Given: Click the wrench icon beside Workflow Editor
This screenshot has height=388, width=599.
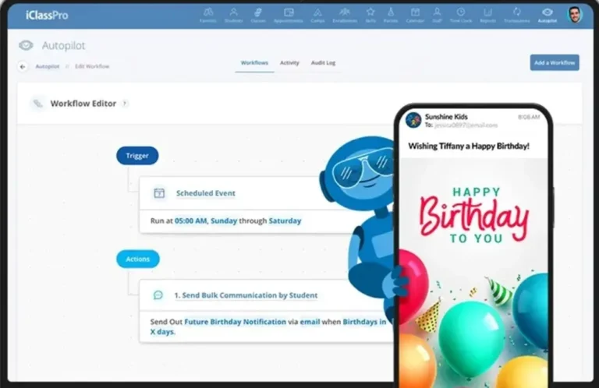Looking at the screenshot, I should pos(37,104).
